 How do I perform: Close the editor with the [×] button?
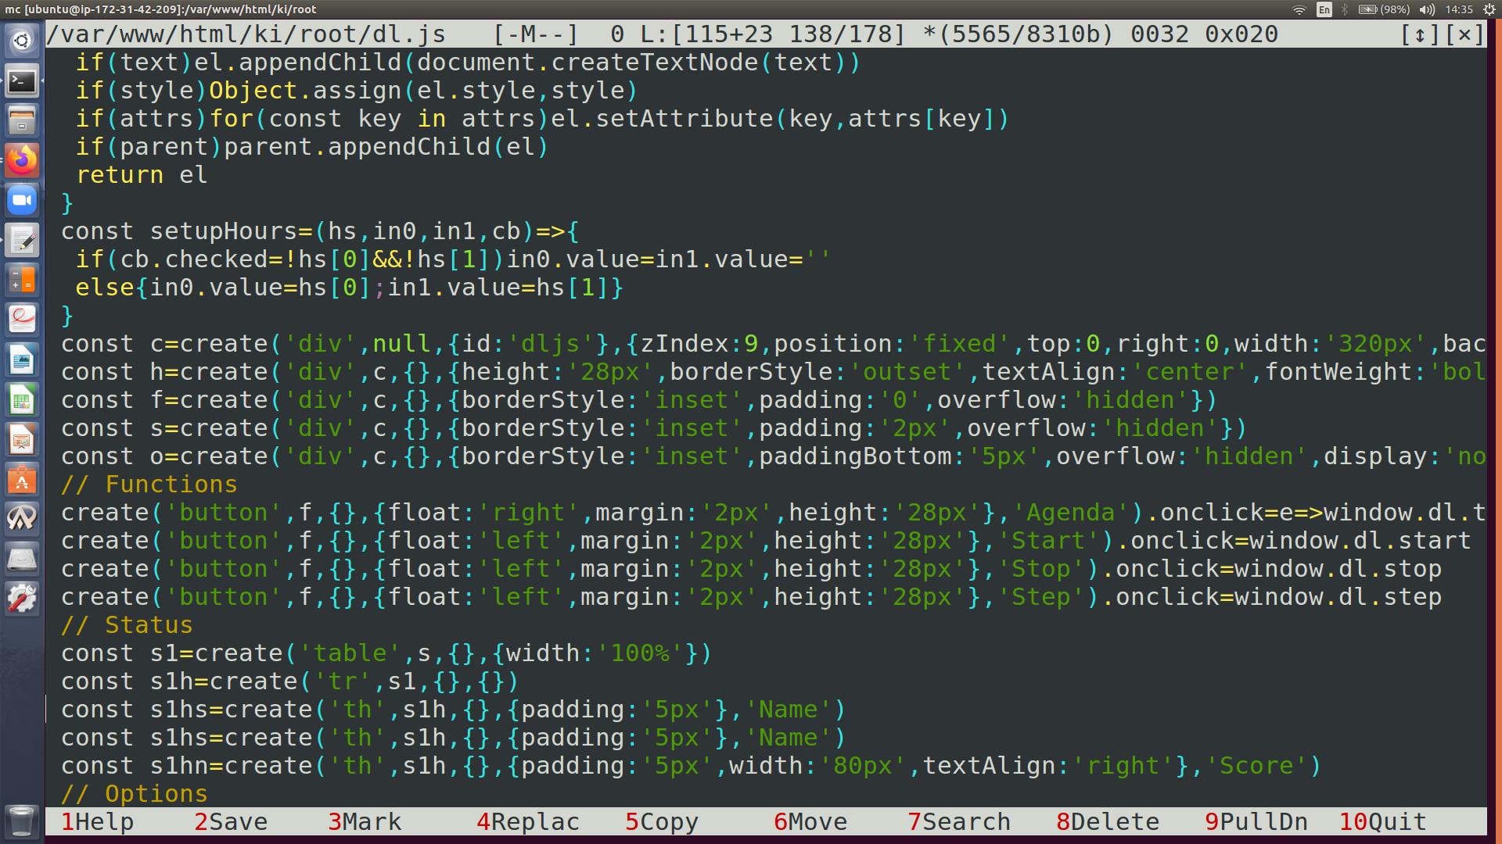click(x=1464, y=34)
